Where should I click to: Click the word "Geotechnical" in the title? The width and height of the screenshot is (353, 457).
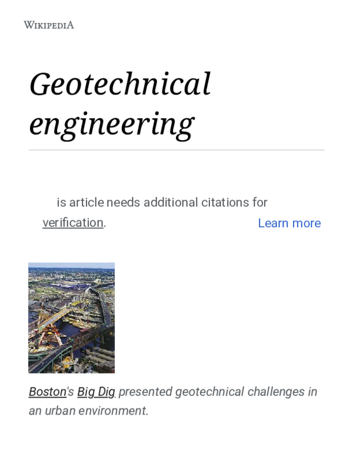pos(119,84)
